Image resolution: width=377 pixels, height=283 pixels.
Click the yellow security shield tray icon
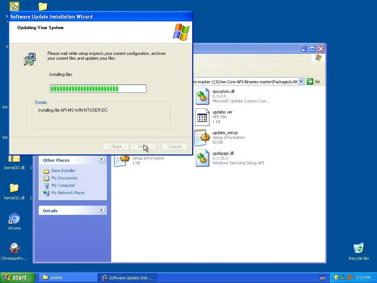click(336, 277)
